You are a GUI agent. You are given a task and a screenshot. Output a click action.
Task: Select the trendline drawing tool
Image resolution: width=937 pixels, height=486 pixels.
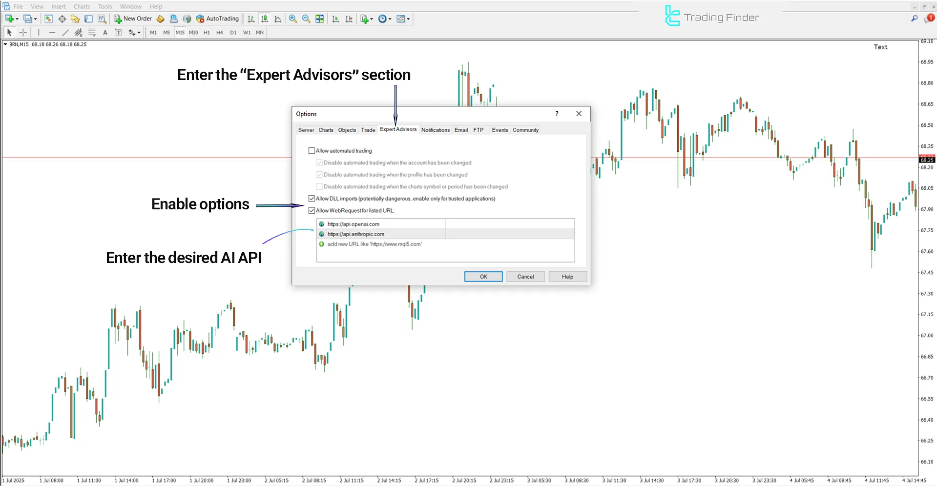[65, 33]
